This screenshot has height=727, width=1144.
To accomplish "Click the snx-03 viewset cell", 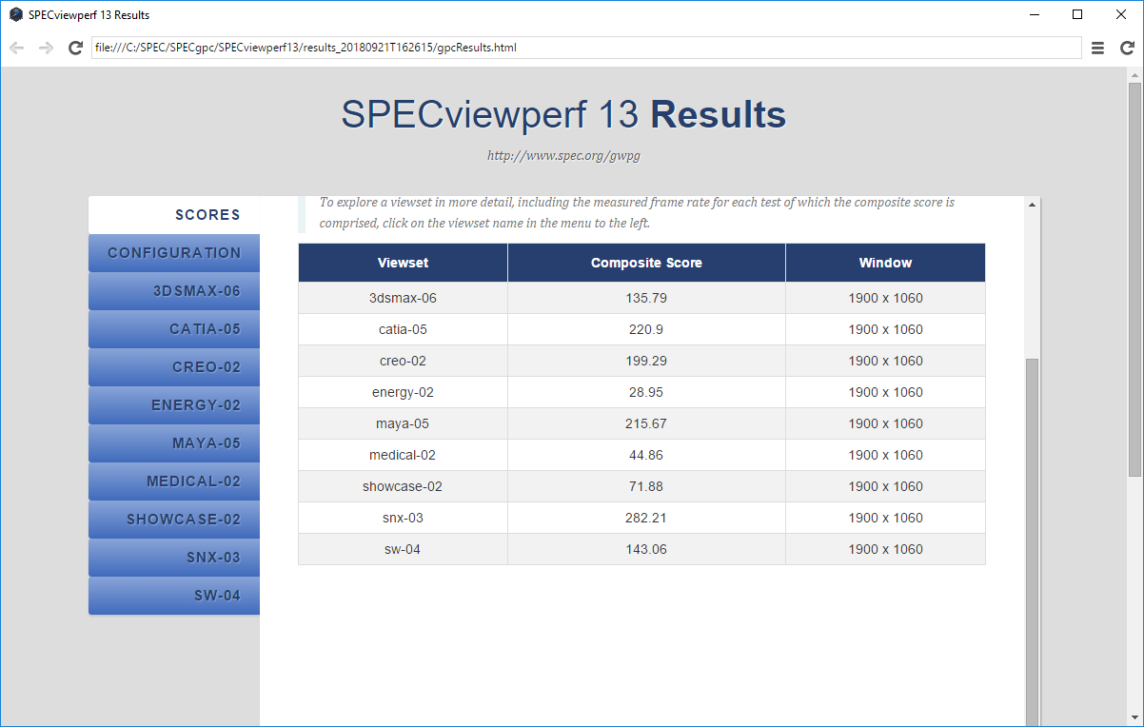I will coord(403,518).
